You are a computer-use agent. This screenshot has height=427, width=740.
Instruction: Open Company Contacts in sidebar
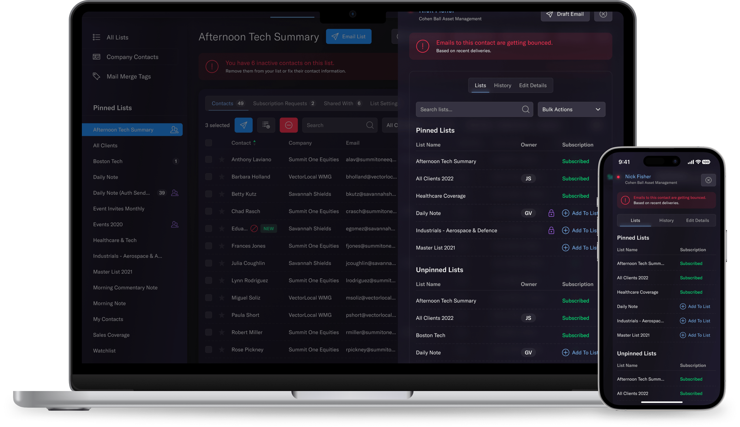pos(125,57)
